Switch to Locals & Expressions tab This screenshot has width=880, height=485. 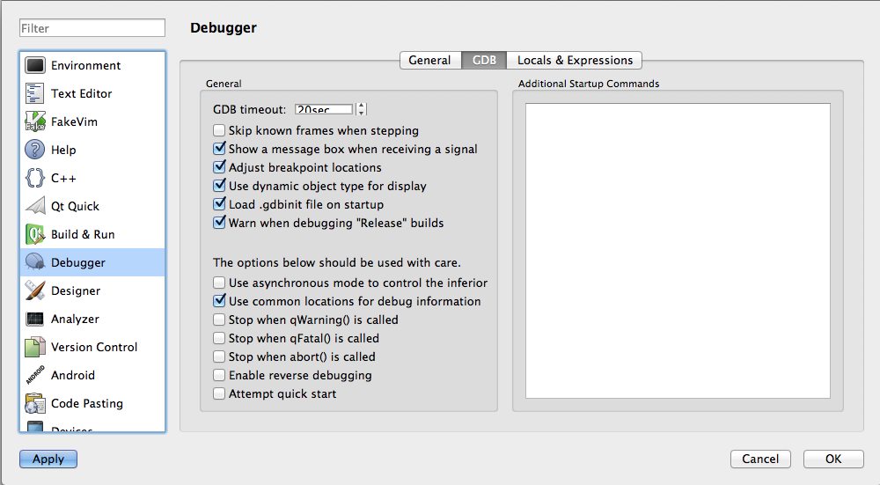point(575,60)
